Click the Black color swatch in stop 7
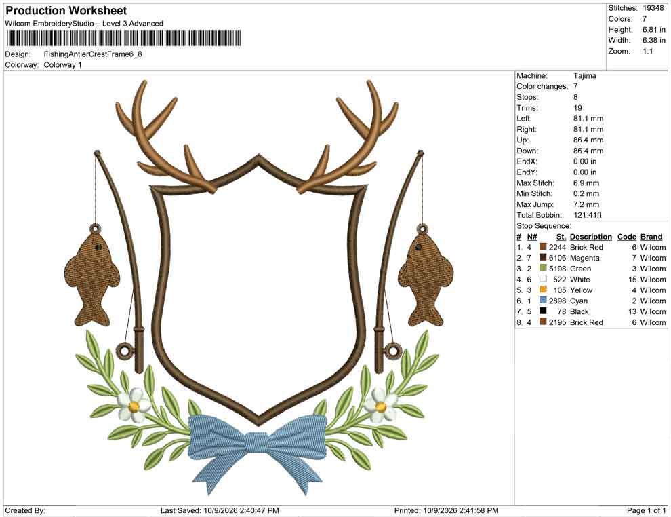Image resolution: width=671 pixels, height=517 pixels. [543, 311]
